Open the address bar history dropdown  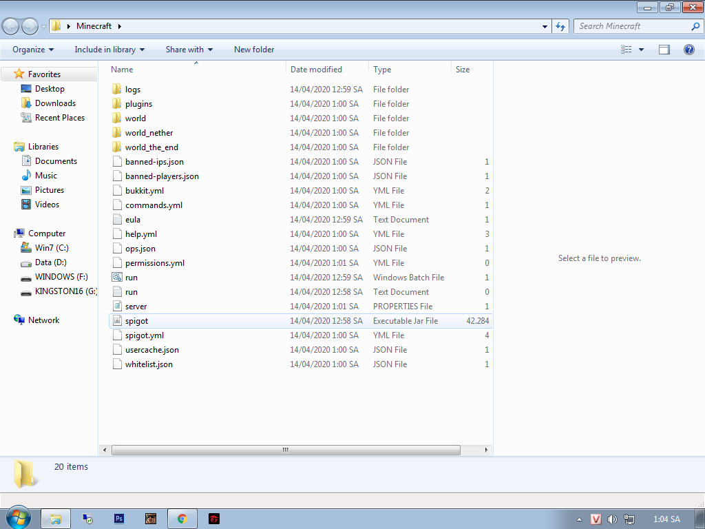point(545,27)
